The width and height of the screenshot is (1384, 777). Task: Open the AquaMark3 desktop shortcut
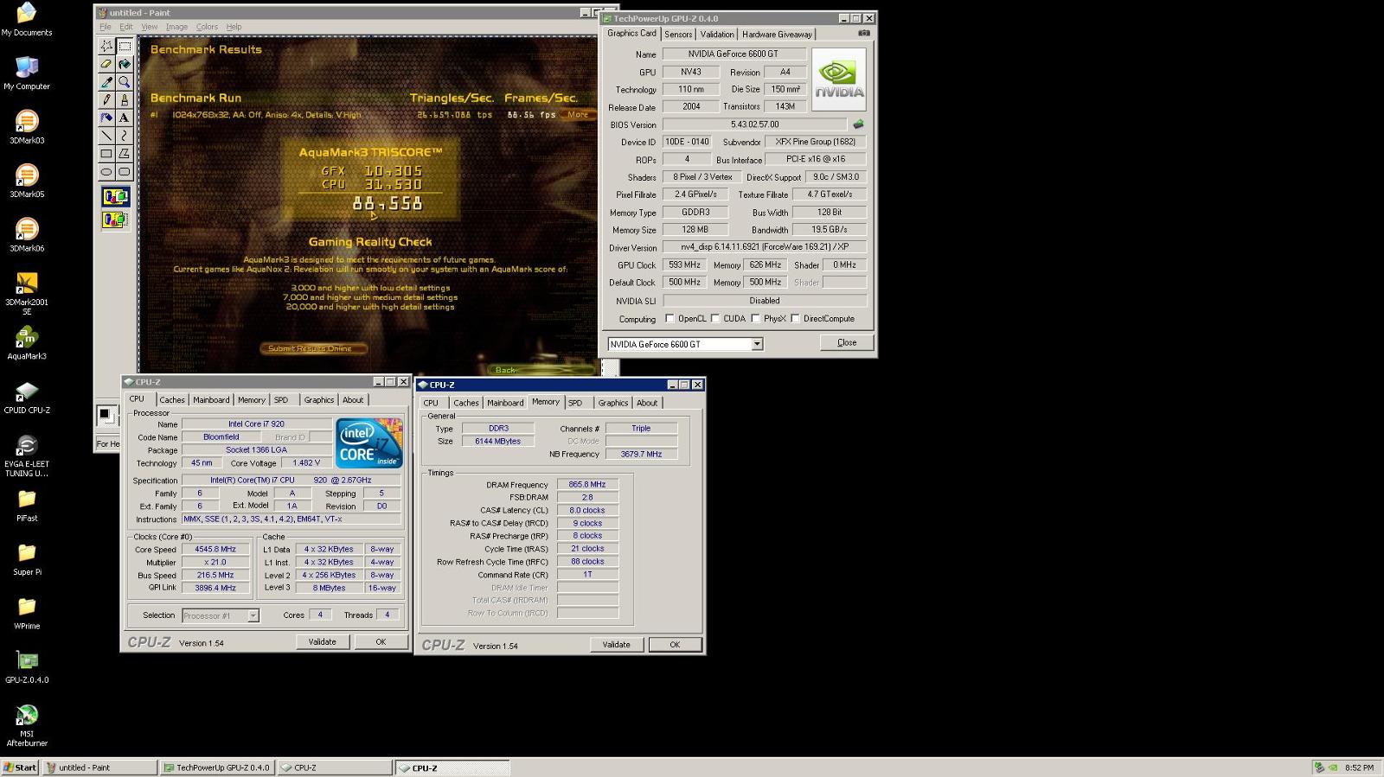coord(27,343)
